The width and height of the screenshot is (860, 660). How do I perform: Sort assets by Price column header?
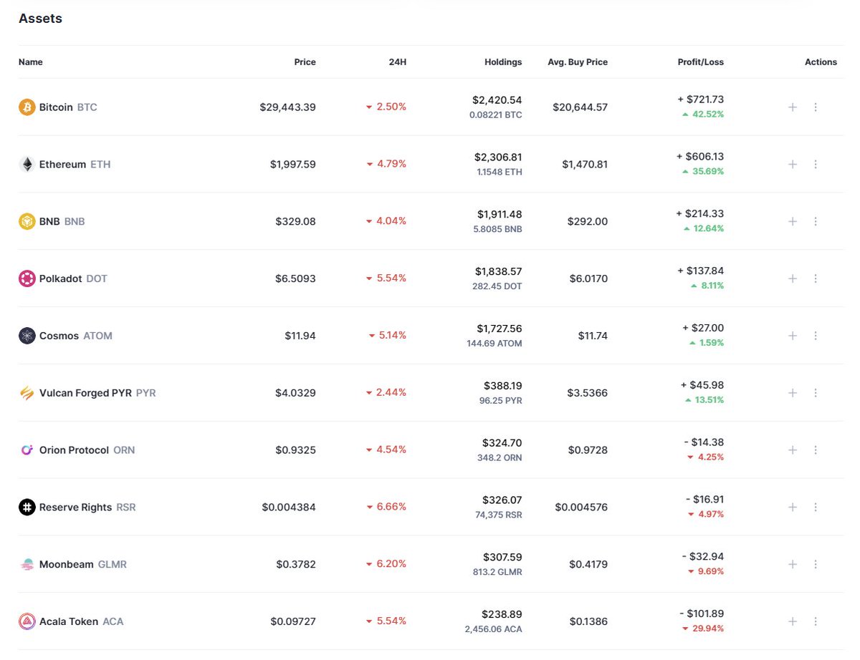305,62
